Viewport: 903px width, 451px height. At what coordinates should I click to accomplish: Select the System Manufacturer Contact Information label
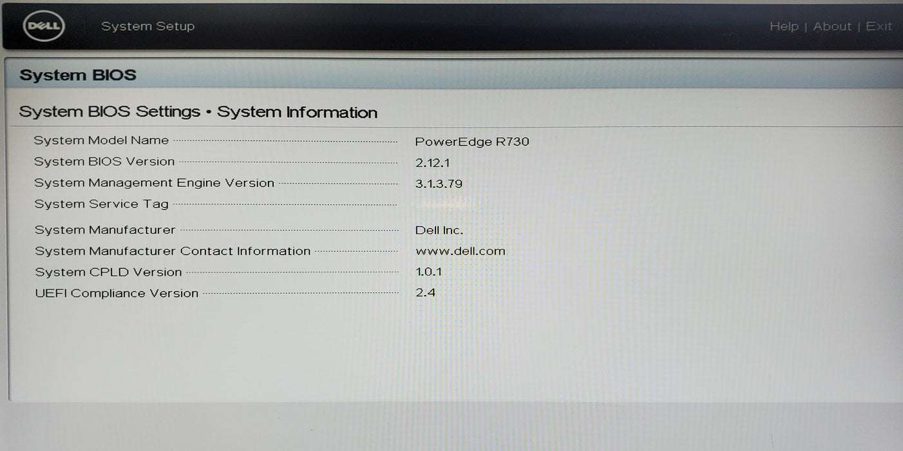(173, 251)
